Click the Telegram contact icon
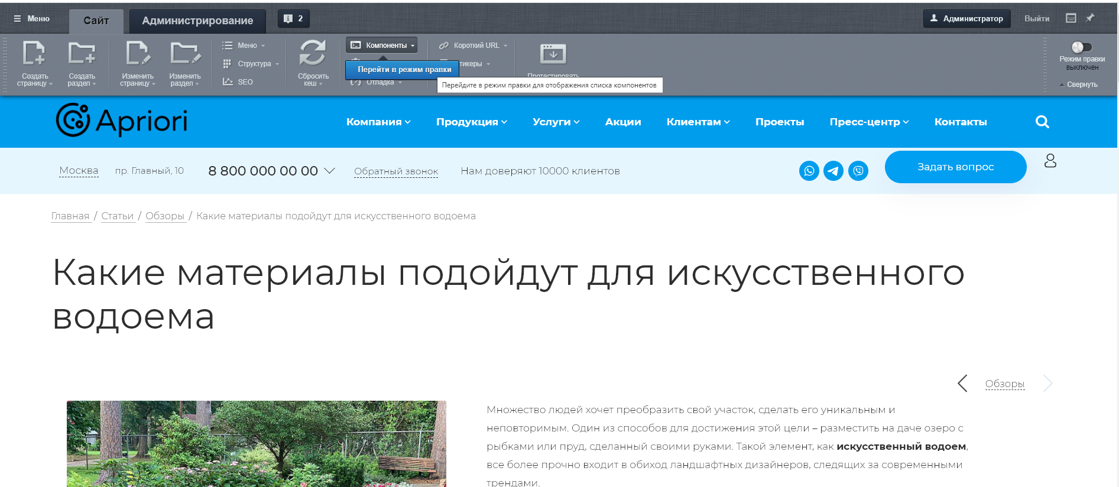This screenshot has width=1119, height=487. [833, 171]
